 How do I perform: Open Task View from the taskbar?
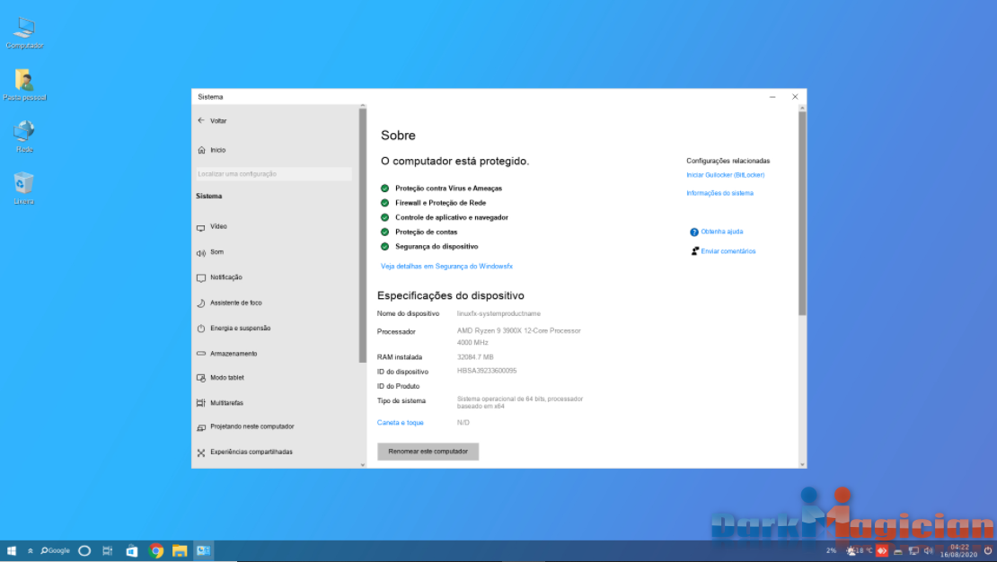tap(108, 551)
